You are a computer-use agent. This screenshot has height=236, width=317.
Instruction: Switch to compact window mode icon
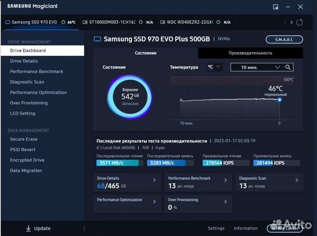[x=276, y=7]
